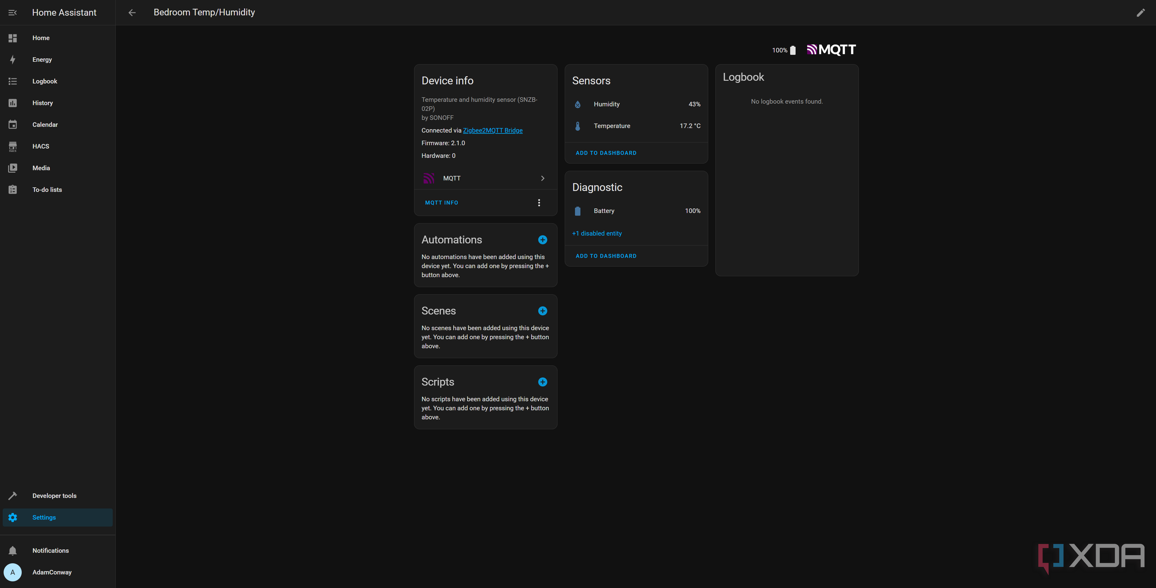Click ADD TO DASHBOARD under Sensors
1156x588 pixels.
[x=606, y=153]
